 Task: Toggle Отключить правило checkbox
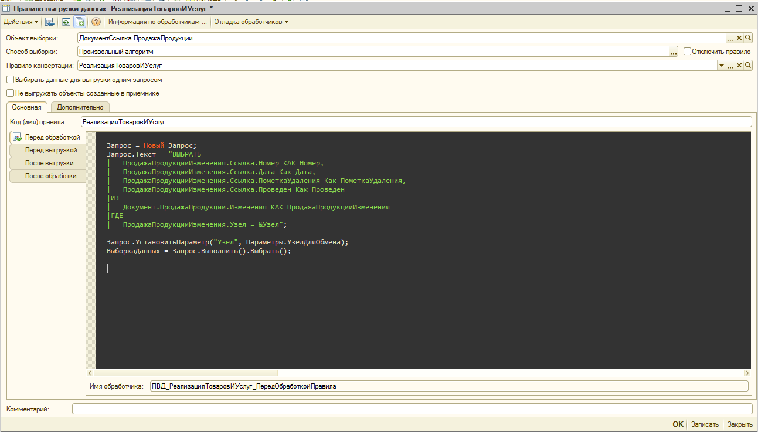688,52
